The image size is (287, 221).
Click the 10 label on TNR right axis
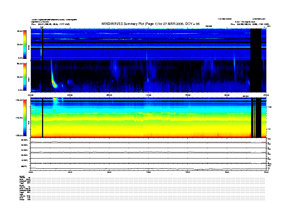[269, 129]
